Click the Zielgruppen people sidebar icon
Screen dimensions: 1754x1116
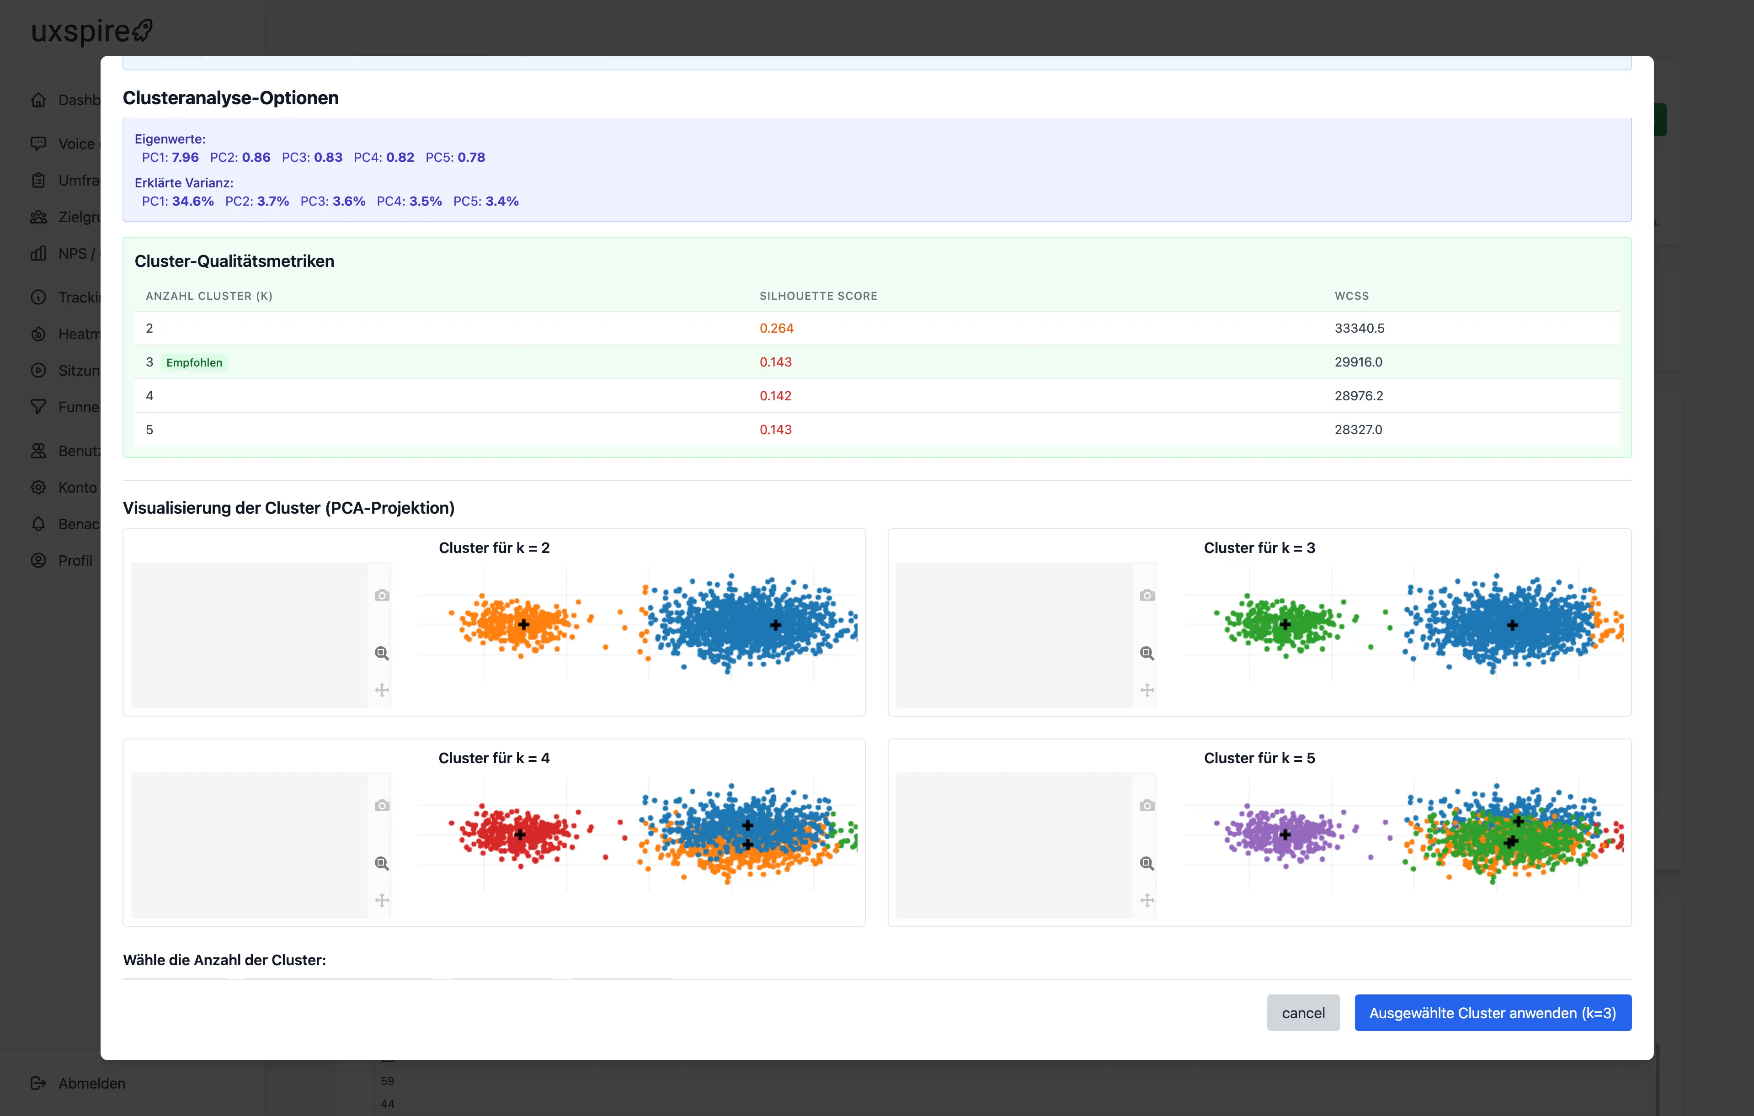pos(38,217)
